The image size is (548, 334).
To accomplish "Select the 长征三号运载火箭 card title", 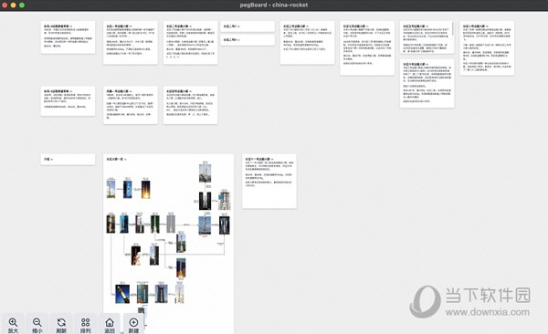I will point(294,26).
